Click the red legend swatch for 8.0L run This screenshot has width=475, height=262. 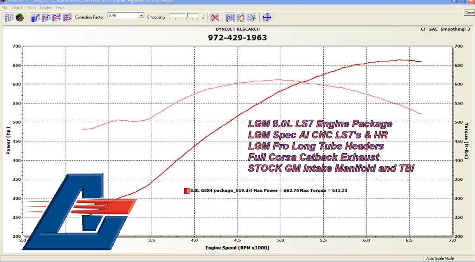point(186,190)
